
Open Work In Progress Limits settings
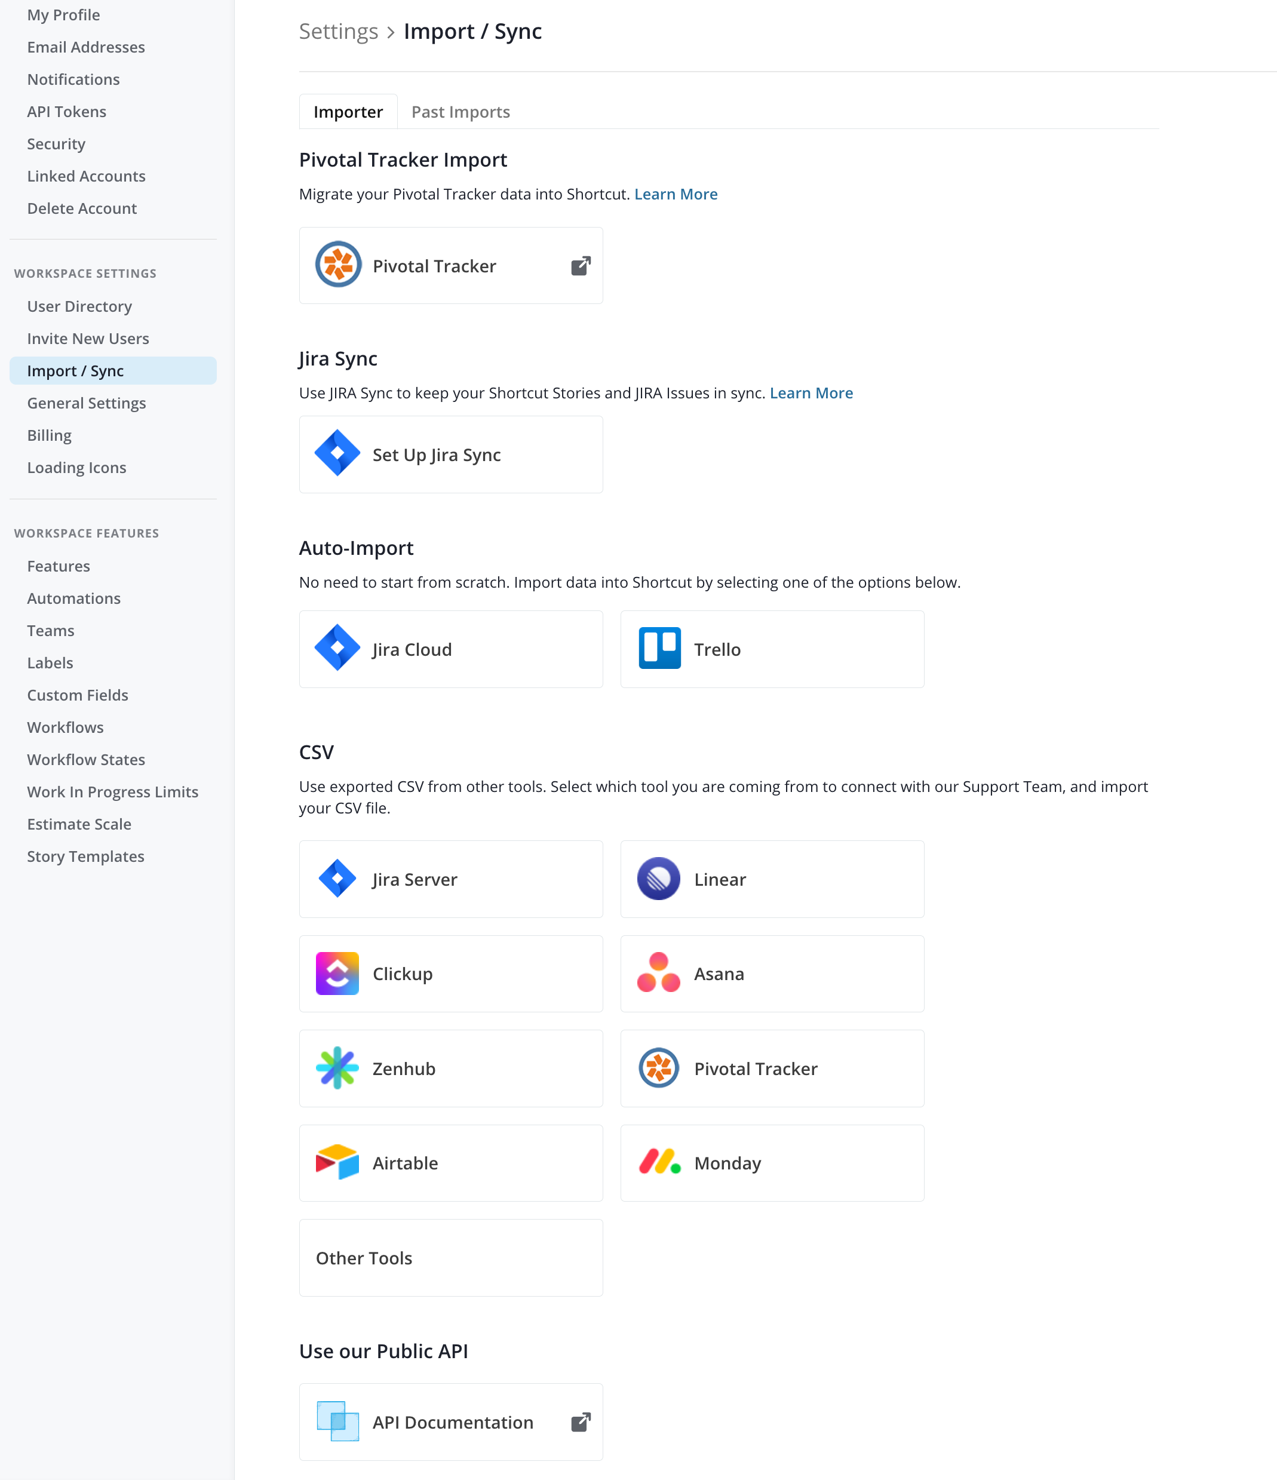[x=113, y=791]
